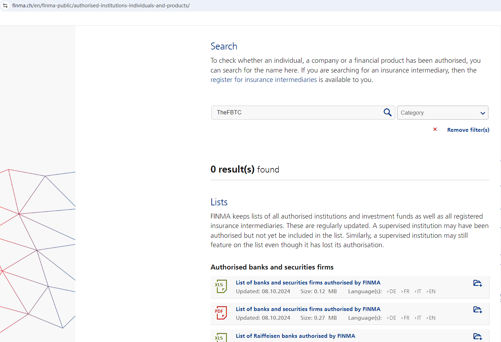Select DE language for the XLS banks list

coord(392,291)
